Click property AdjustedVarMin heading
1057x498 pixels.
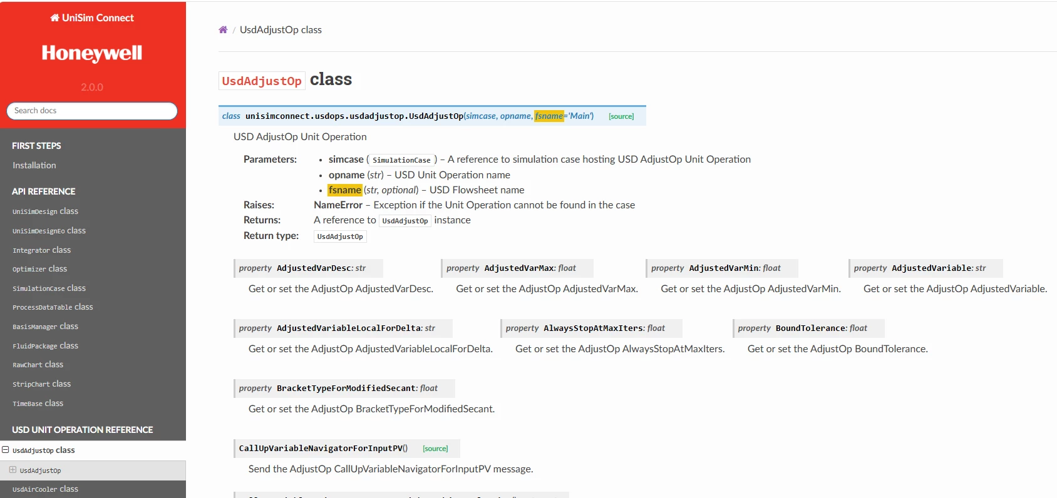coord(722,268)
